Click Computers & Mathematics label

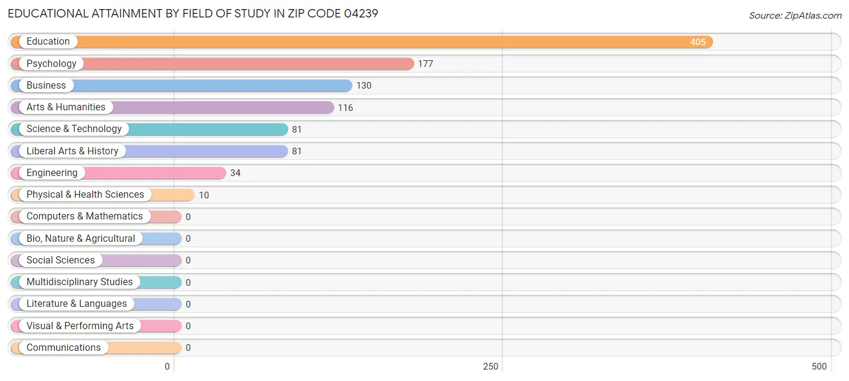(x=85, y=216)
